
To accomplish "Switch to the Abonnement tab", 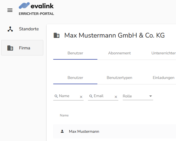I will pyautogui.click(x=119, y=53).
